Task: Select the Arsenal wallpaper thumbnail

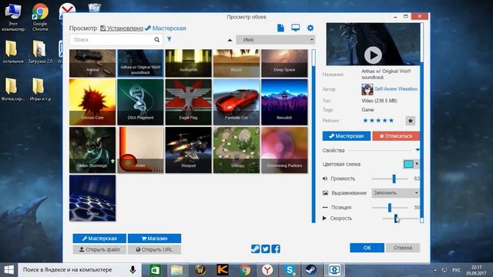Action: [x=92, y=63]
